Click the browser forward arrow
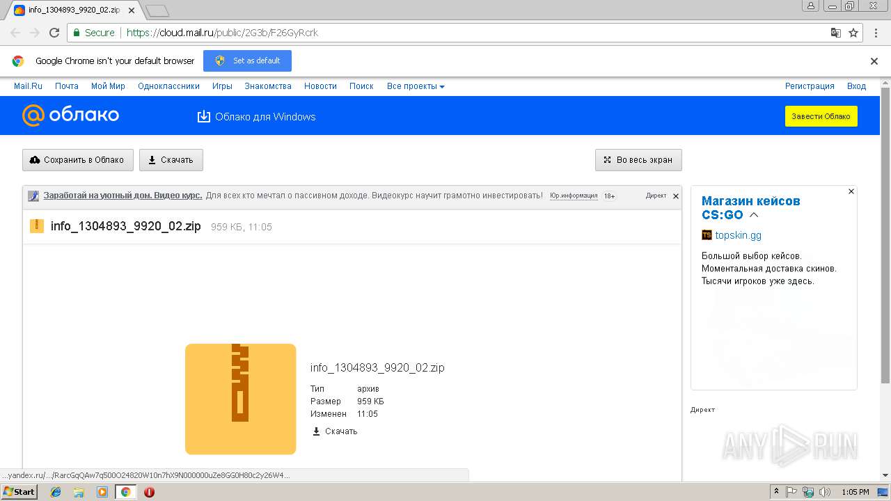891x501 pixels. 34,33
